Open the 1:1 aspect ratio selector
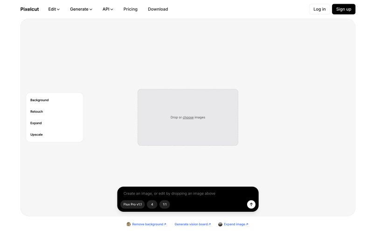This screenshot has width=373, height=235. pyautogui.click(x=165, y=204)
